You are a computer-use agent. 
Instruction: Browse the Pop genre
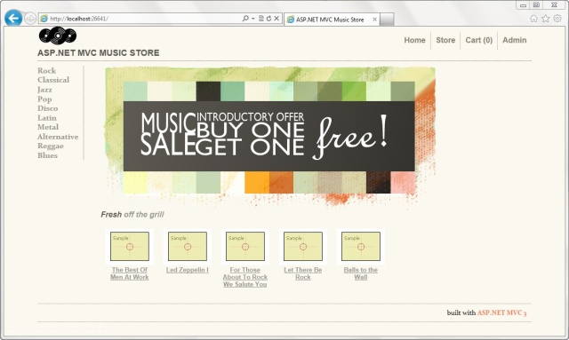pos(44,99)
